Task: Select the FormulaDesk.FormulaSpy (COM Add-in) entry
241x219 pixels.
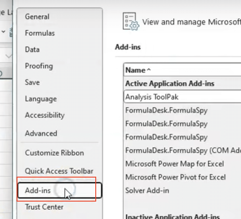Action: coord(183,150)
